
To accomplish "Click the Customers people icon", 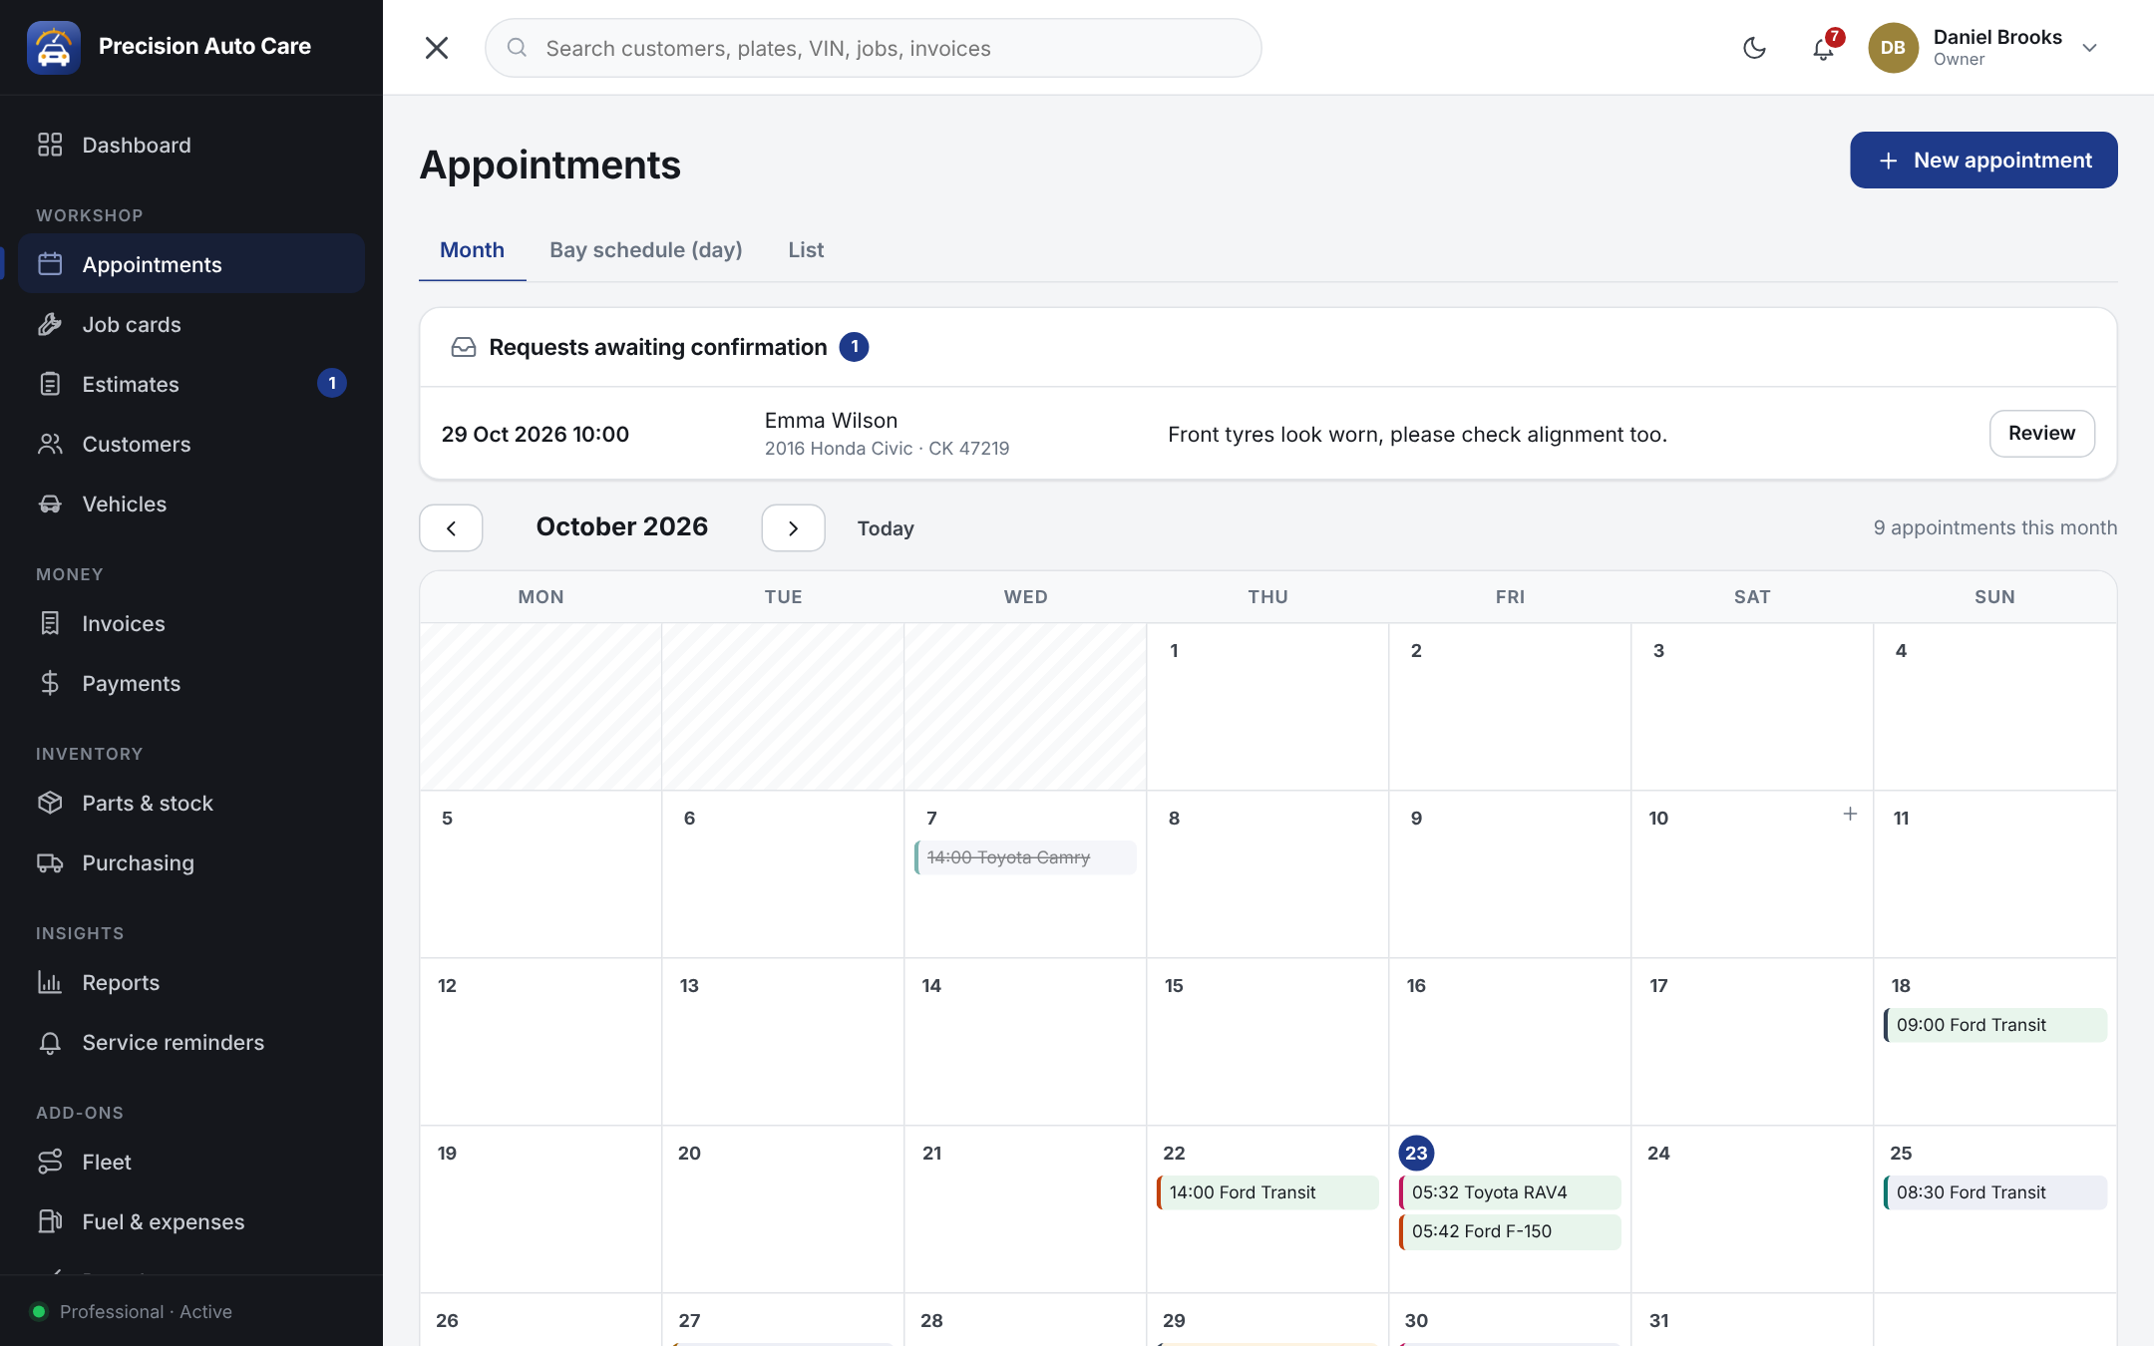I will point(50,445).
